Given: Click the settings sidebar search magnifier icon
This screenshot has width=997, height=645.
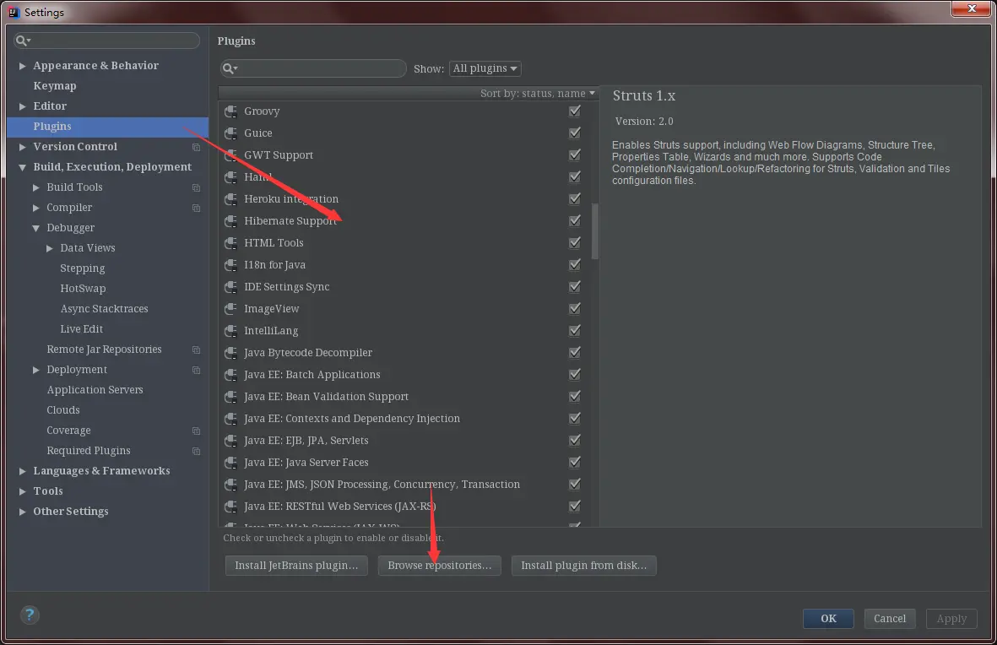Looking at the screenshot, I should [x=23, y=40].
